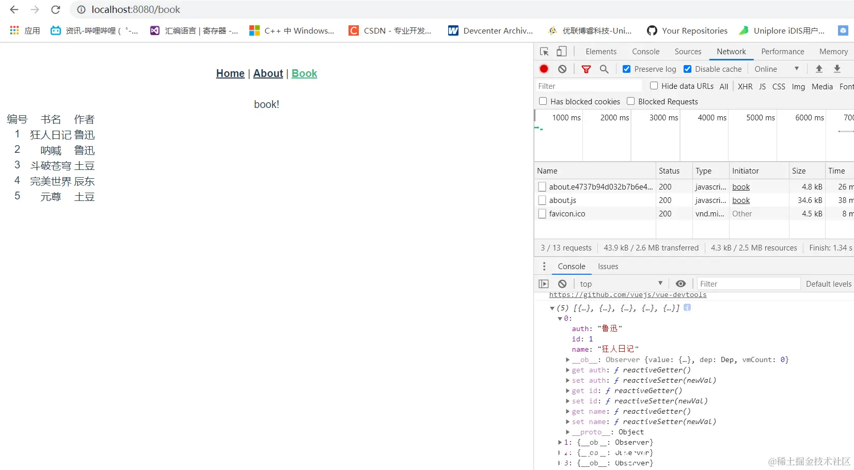Clear the network log
854x470 pixels.
click(562, 69)
